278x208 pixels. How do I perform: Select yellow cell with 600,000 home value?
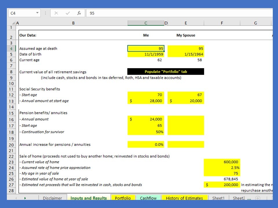(x=222, y=162)
